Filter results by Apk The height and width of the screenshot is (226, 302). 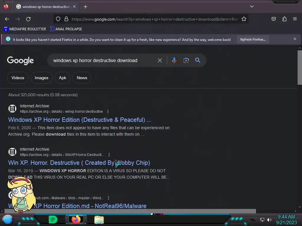(63, 78)
